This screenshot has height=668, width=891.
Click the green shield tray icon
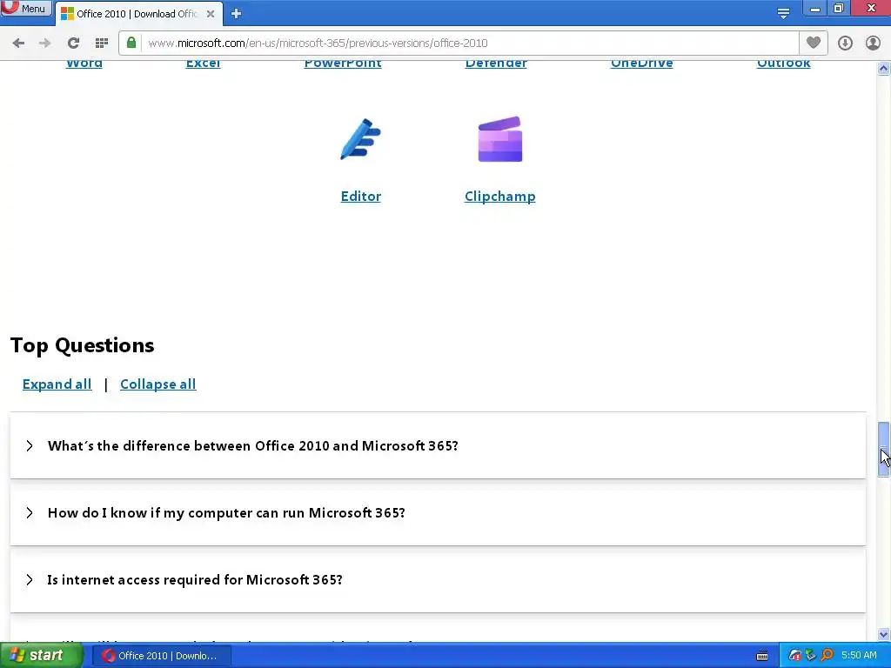click(x=811, y=656)
